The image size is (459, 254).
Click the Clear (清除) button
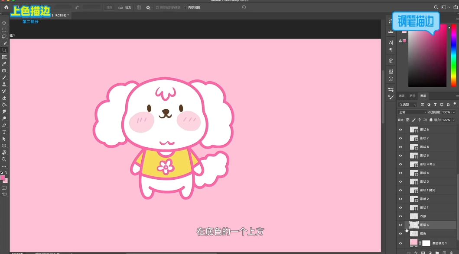pos(109,7)
